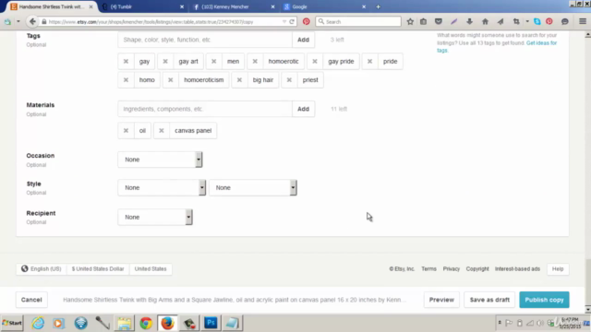Click the Cancel button

point(31,300)
